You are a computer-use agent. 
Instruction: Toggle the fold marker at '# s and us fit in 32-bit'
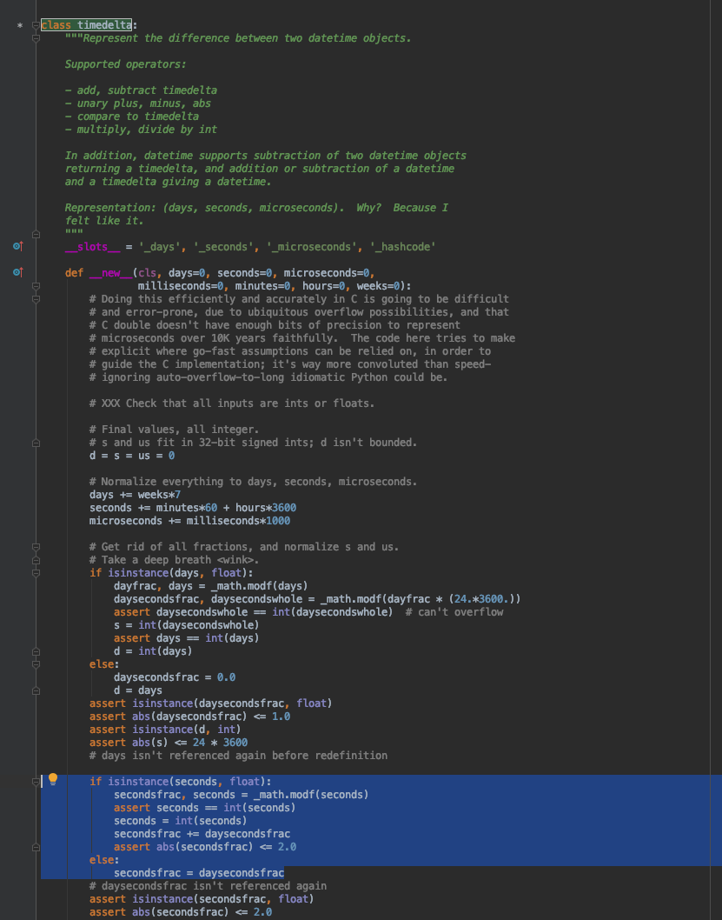(36, 443)
